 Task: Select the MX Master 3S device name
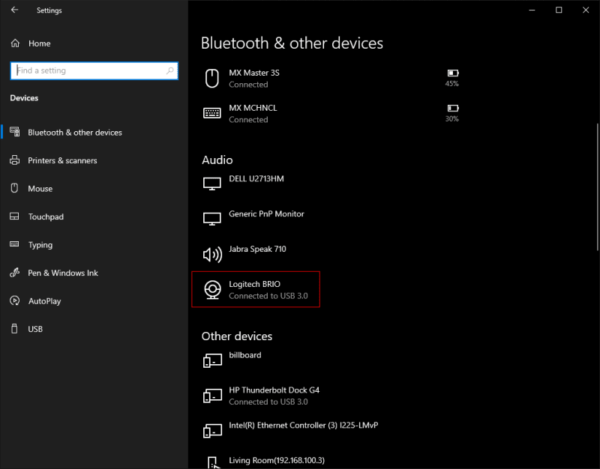254,73
